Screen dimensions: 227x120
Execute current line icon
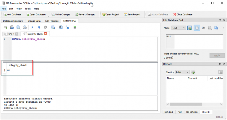pos(39,27)
